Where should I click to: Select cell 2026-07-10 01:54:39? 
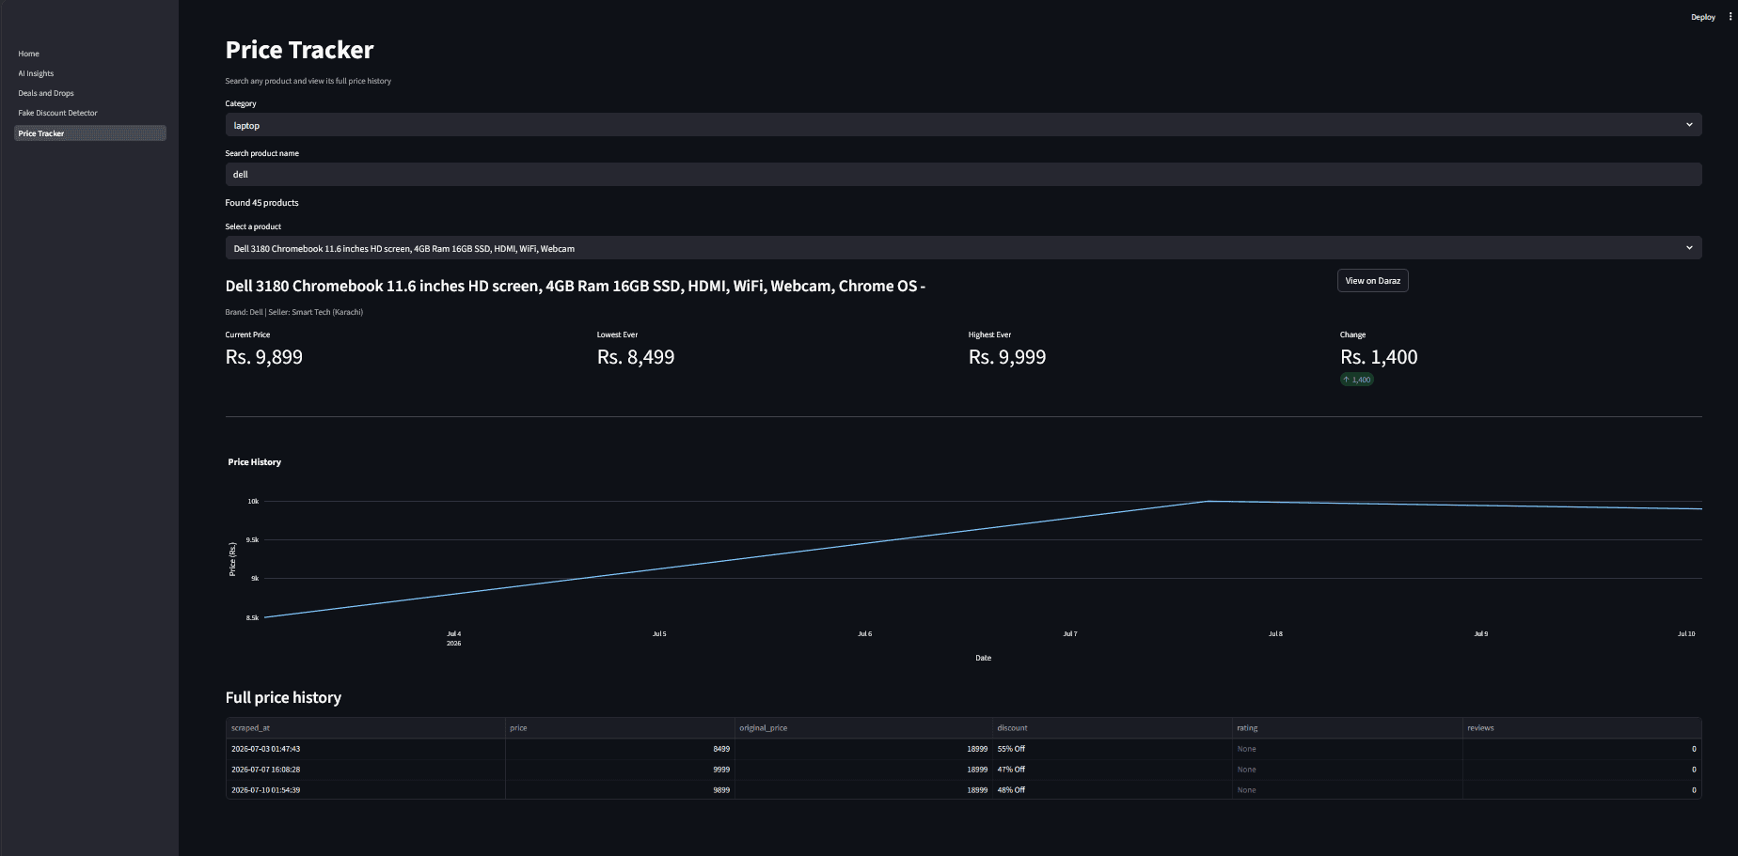pos(366,790)
